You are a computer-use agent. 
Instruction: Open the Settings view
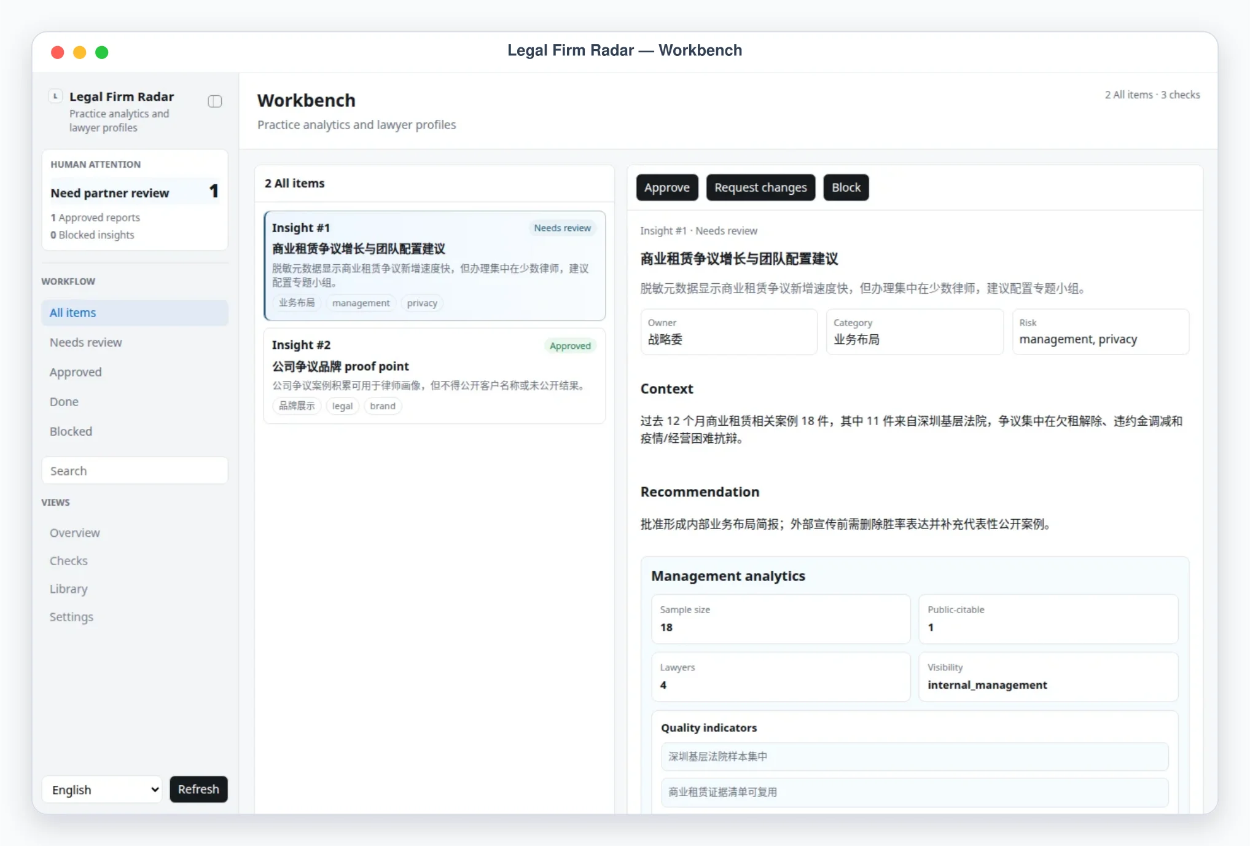[135, 617]
